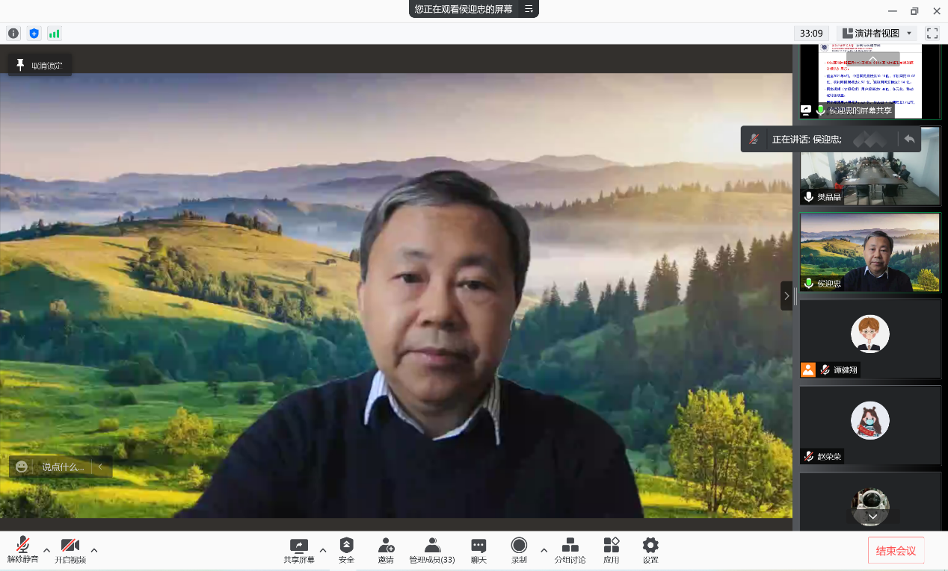This screenshot has width=948, height=571.
Task: Expand the arrow next to 共享屏幕
Action: point(323,550)
